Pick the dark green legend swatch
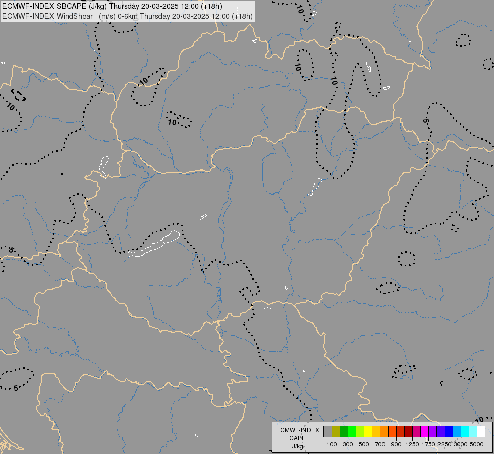The height and width of the screenshot is (454, 494). pos(344,431)
